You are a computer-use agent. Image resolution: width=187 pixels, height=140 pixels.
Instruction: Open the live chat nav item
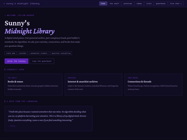coord(176,3)
